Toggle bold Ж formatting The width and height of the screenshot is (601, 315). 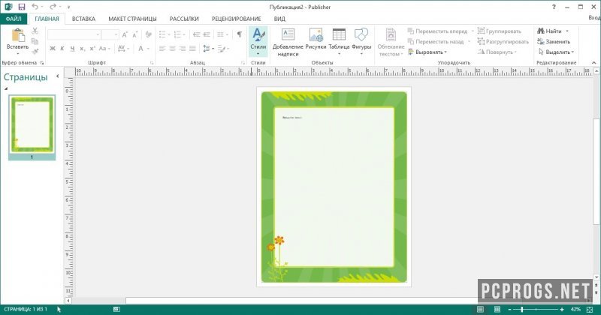pos(53,49)
